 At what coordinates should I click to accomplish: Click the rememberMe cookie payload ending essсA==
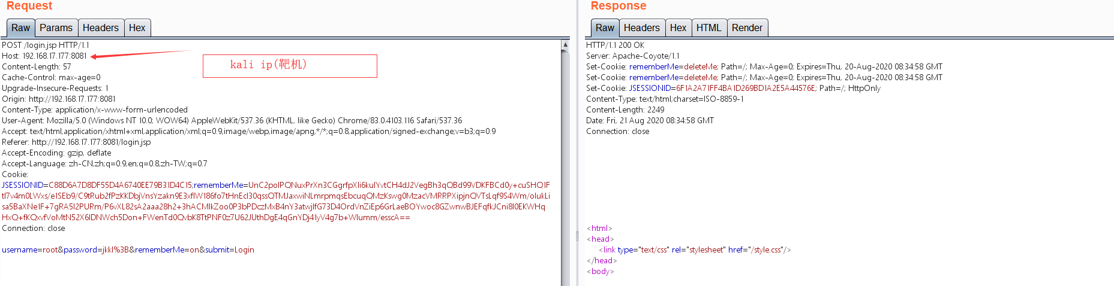(x=276, y=201)
